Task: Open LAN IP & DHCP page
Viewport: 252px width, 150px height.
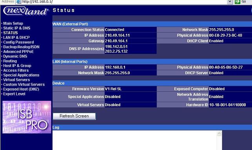Action: (16, 37)
